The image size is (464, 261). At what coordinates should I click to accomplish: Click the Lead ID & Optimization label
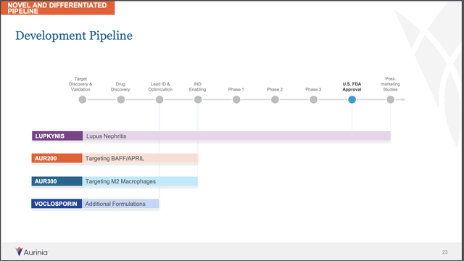160,87
